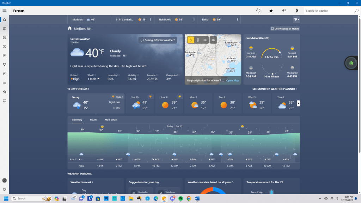361x203 pixels.
Task: Switch to the Hourly tab
Action: 93,120
